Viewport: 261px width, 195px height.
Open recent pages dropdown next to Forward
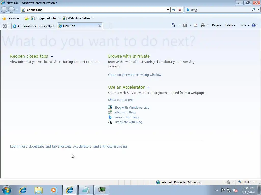[x=17, y=10]
